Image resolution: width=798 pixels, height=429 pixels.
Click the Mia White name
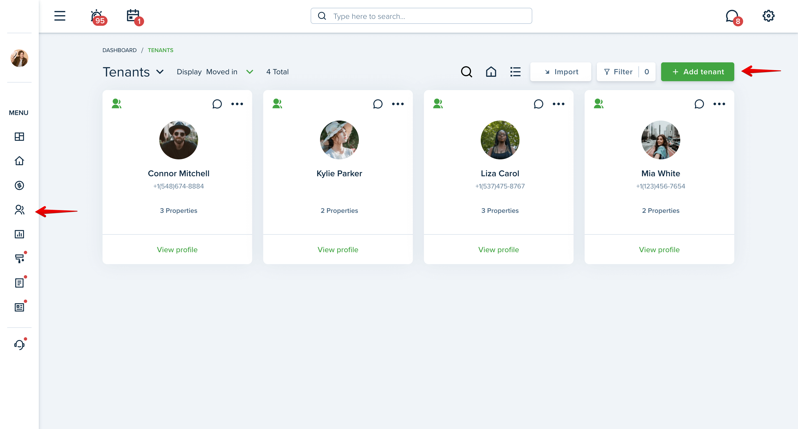coord(661,173)
